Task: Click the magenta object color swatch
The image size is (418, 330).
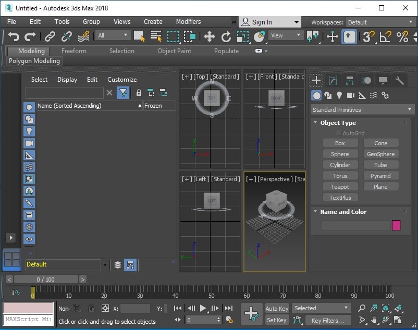Action: click(x=396, y=225)
